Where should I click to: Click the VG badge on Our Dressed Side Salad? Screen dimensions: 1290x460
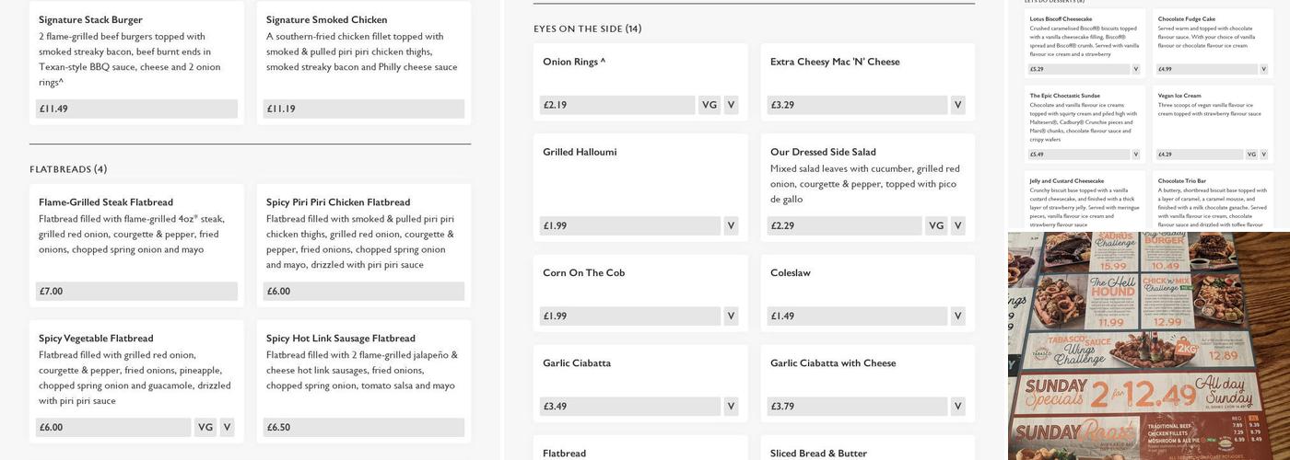[935, 225]
